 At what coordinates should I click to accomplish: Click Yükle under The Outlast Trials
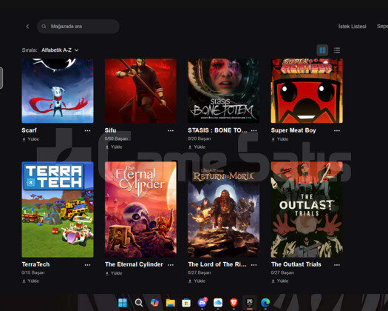click(280, 281)
